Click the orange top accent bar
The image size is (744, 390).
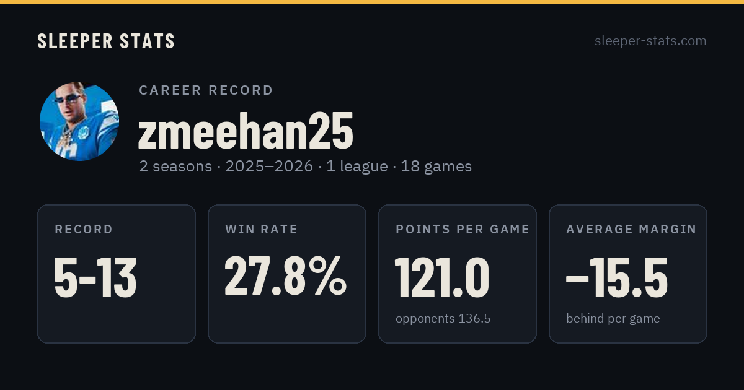coord(372,2)
